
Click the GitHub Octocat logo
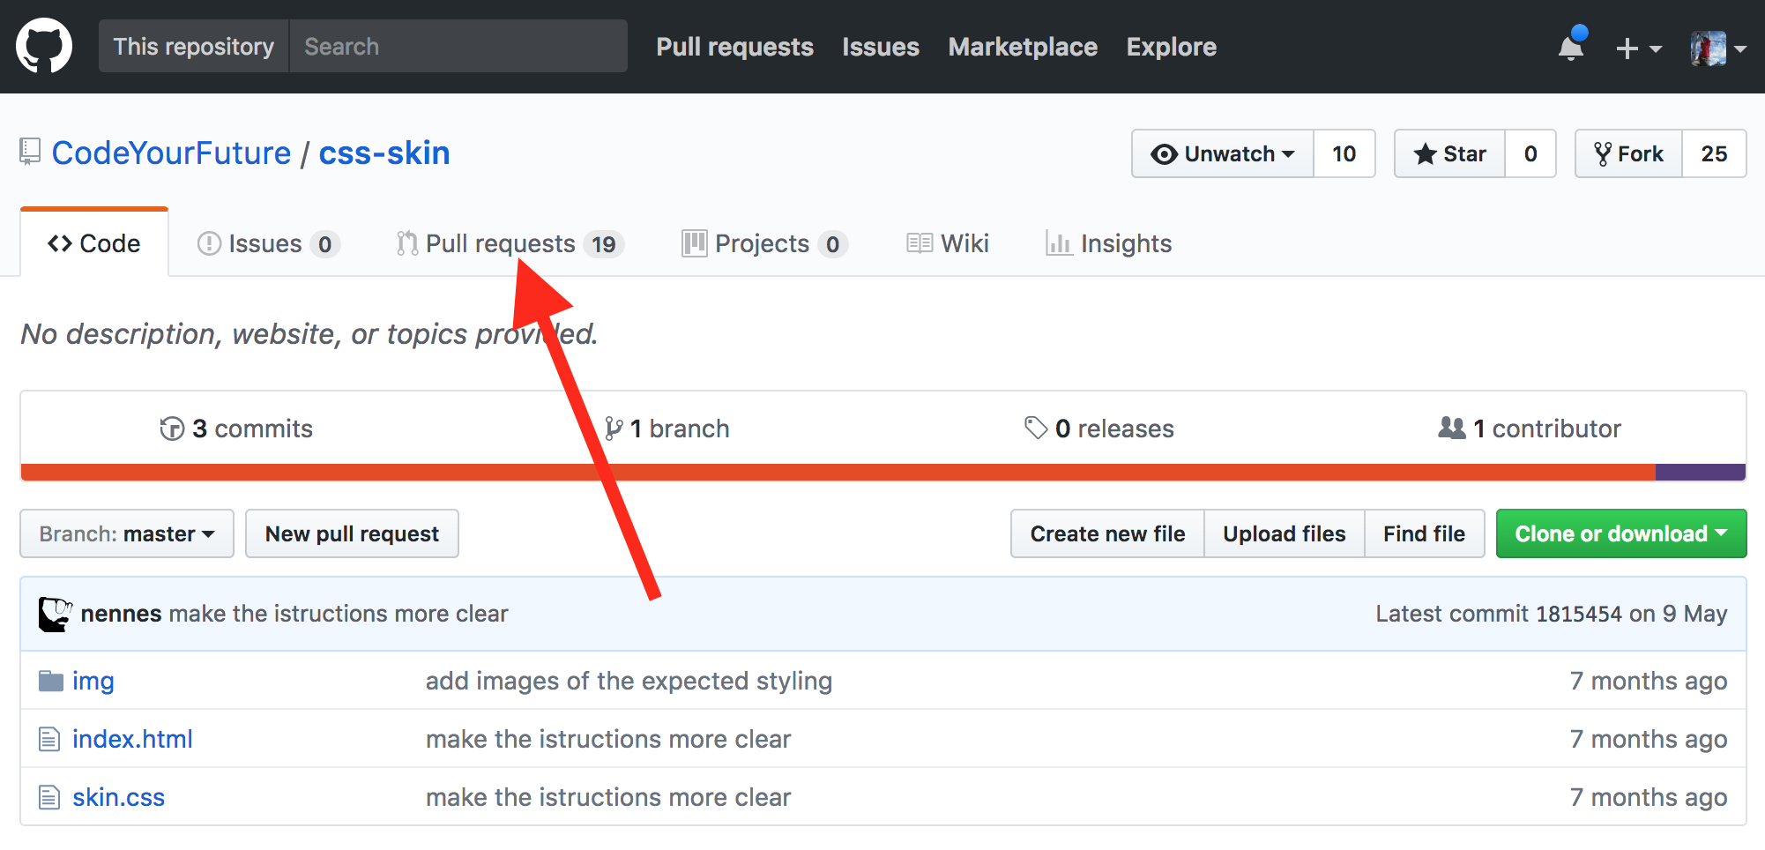44,46
